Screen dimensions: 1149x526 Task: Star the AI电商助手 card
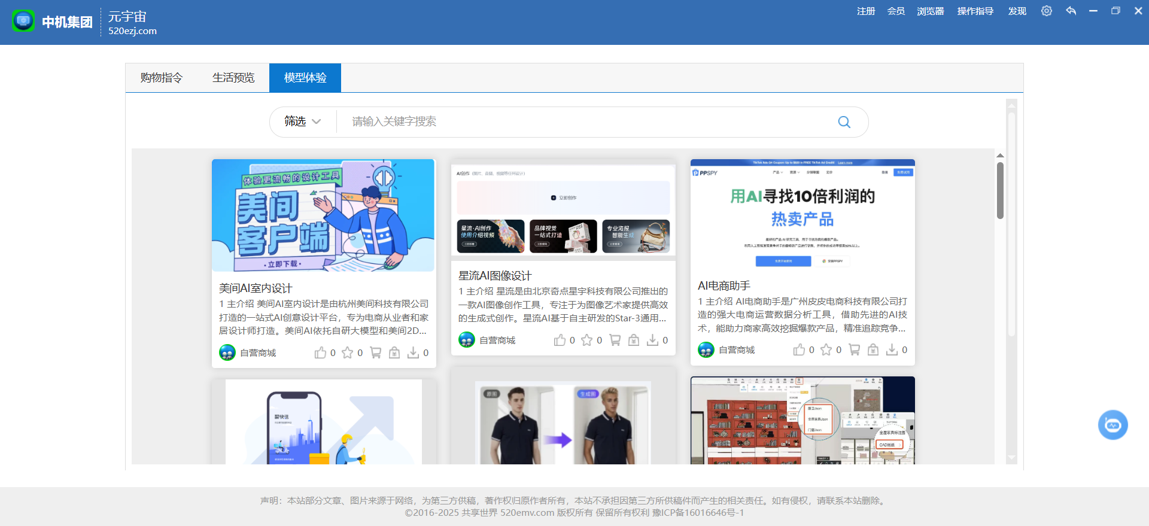coord(826,350)
